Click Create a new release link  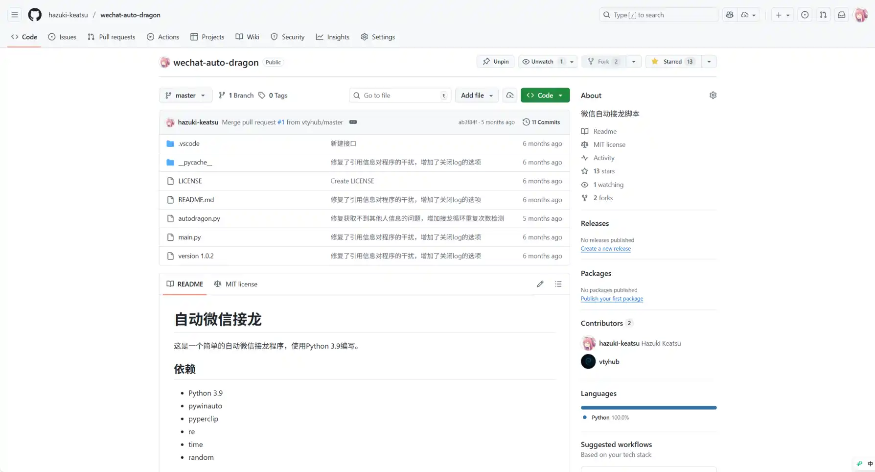point(606,249)
